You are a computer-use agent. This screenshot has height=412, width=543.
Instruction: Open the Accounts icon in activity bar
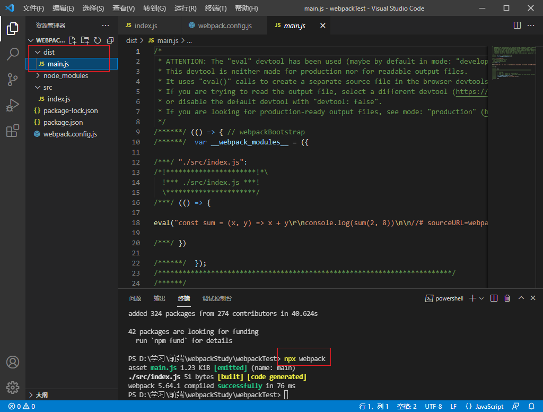click(13, 362)
